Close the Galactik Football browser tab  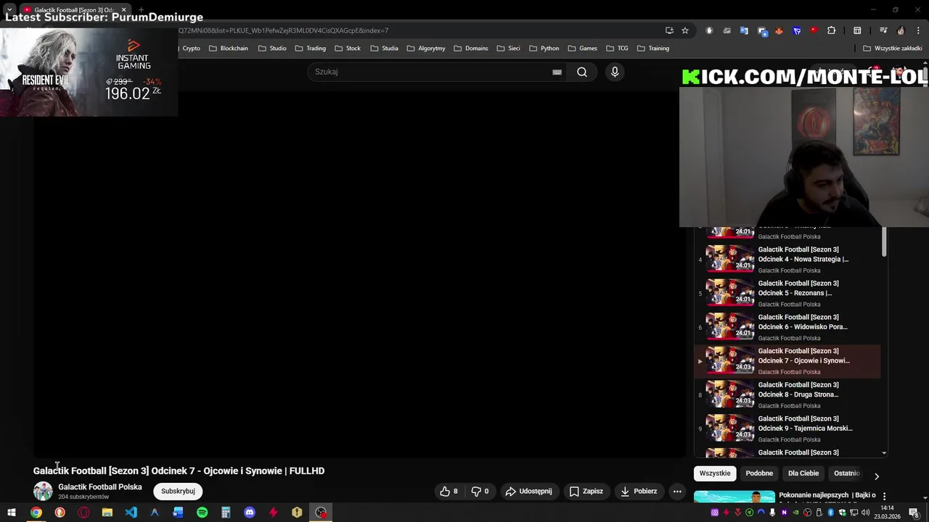coord(123,9)
